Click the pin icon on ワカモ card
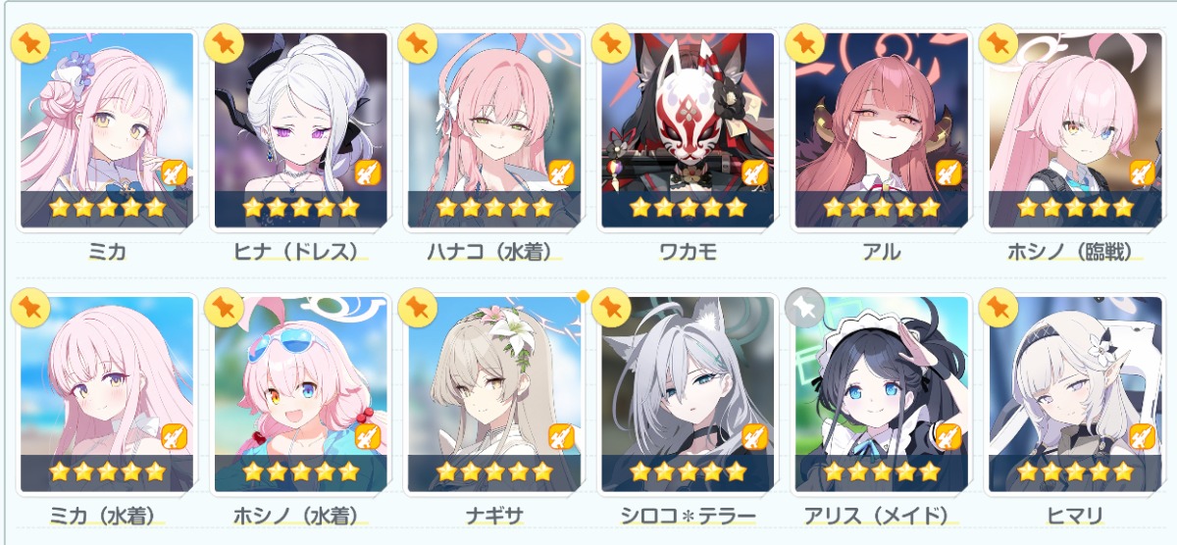This screenshot has height=545, width=1177. point(610,45)
